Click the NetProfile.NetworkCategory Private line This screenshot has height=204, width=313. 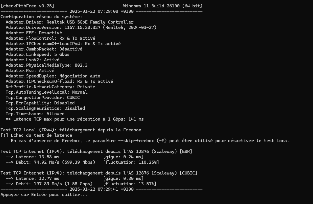[x=50, y=87]
